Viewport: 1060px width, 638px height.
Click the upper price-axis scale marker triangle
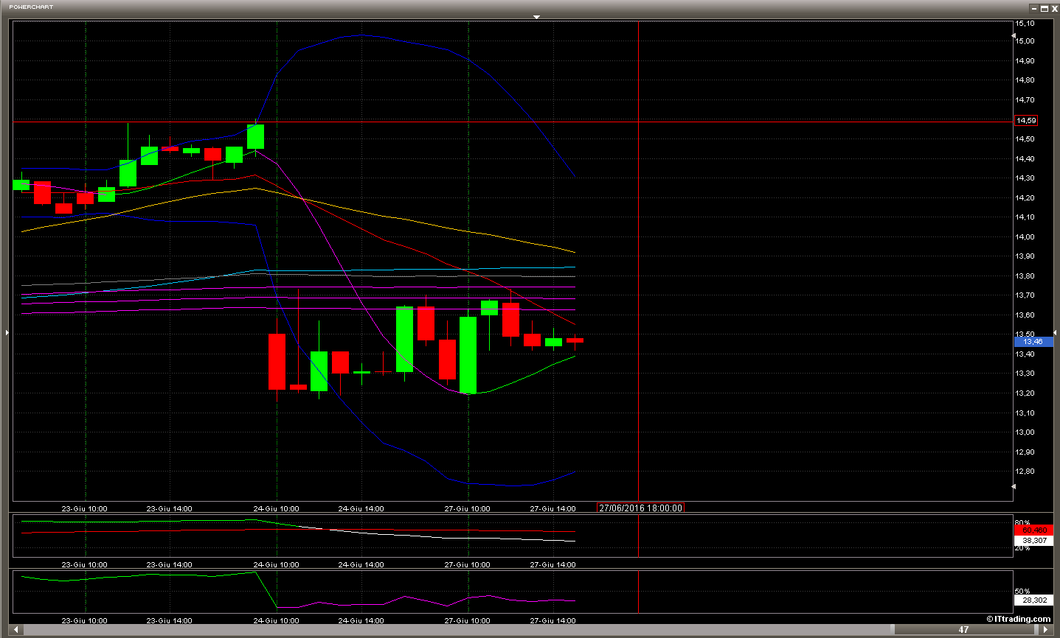(1014, 35)
